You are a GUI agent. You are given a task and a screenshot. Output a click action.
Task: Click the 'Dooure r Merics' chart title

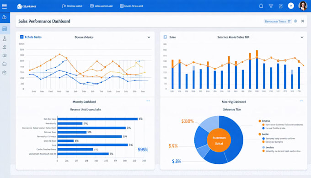(x=84, y=37)
